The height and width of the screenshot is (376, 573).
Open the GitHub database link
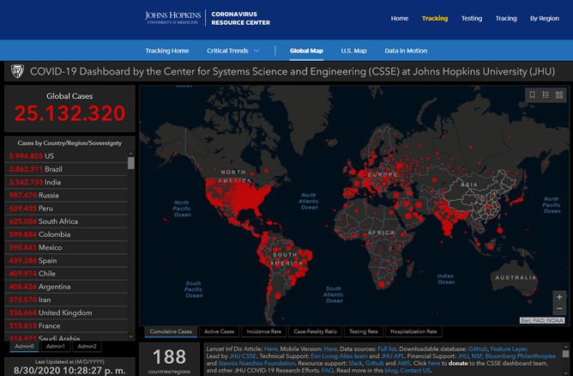click(479, 349)
